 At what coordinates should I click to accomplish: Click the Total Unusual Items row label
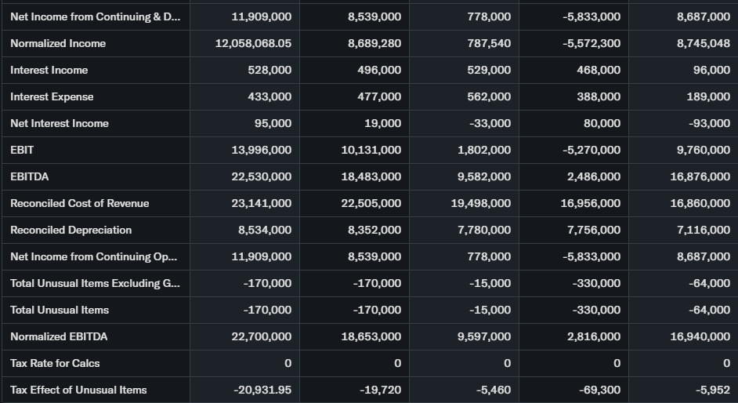[60, 310]
